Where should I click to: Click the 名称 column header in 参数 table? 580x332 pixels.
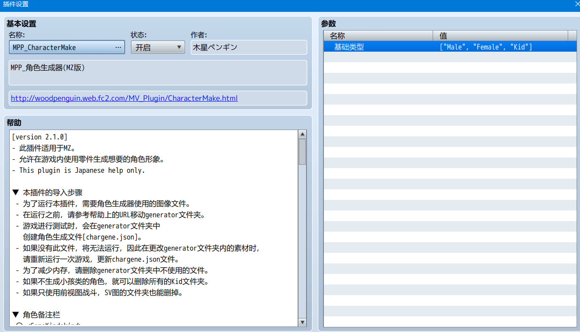tap(378, 36)
